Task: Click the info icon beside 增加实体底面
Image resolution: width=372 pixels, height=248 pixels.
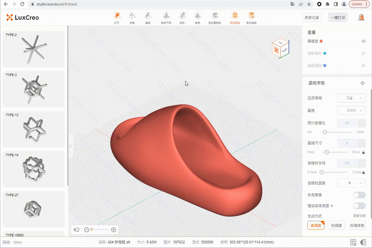Action: [x=332, y=206]
